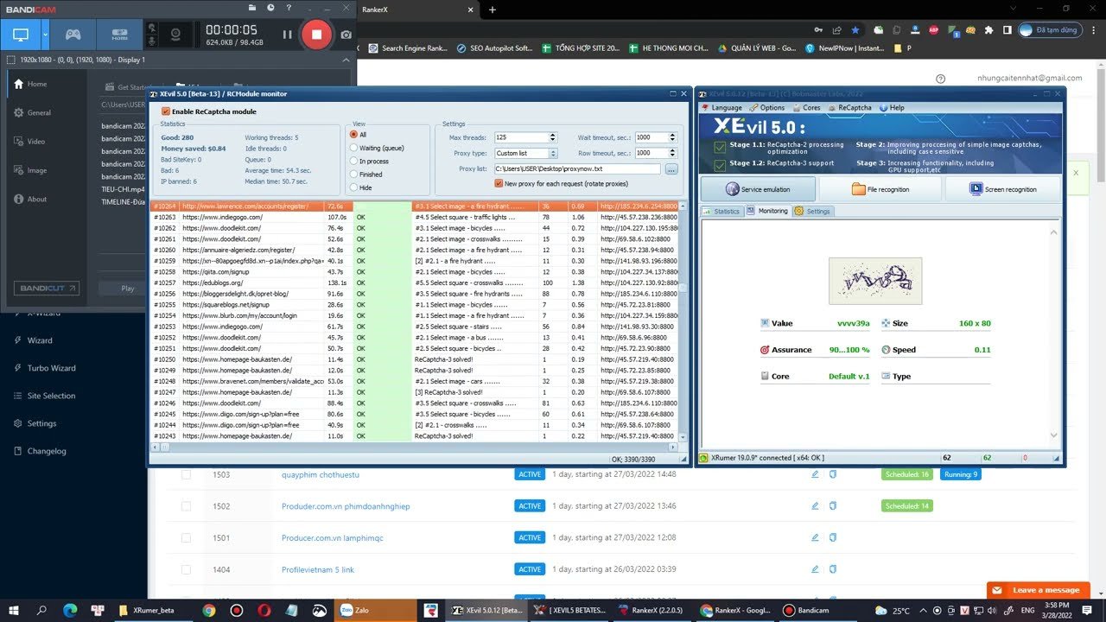Open Produder.com.vn phimdoanhnghiep campaign link
Image resolution: width=1106 pixels, height=622 pixels.
click(346, 506)
